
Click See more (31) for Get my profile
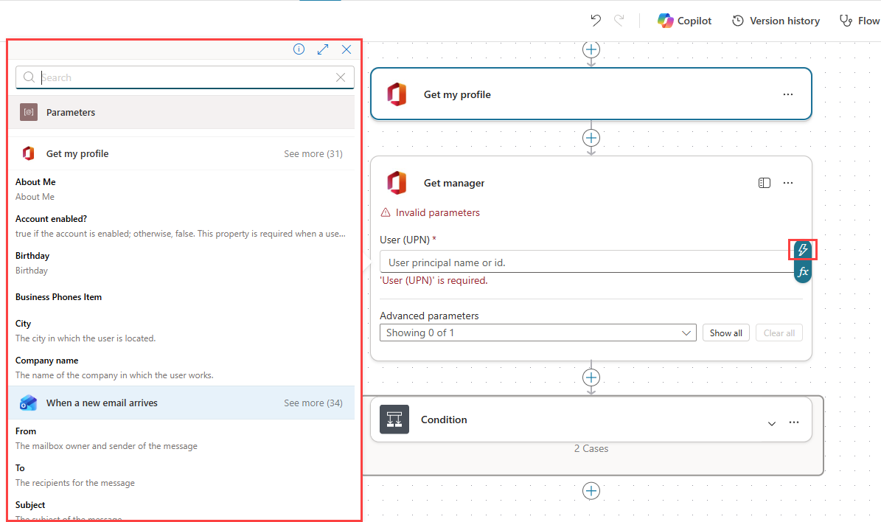pyautogui.click(x=313, y=153)
